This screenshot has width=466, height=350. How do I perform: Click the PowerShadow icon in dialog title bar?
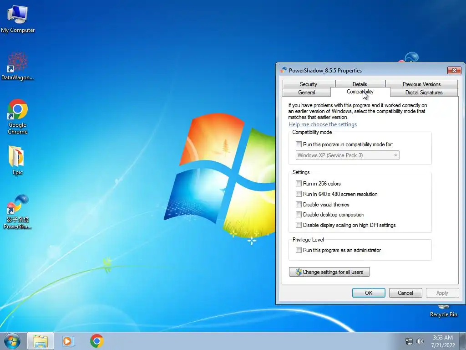[283, 70]
